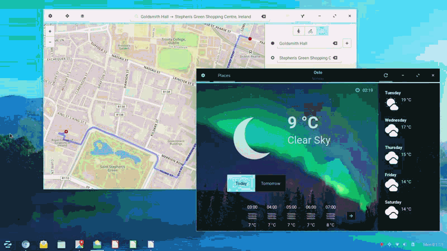The height and width of the screenshot is (251, 447).
Task: Open the Places menu in Weather
Action: pos(224,75)
